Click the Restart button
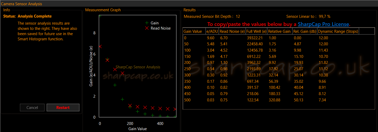Image resolution: width=378 pixels, height=132 pixels. point(63,108)
